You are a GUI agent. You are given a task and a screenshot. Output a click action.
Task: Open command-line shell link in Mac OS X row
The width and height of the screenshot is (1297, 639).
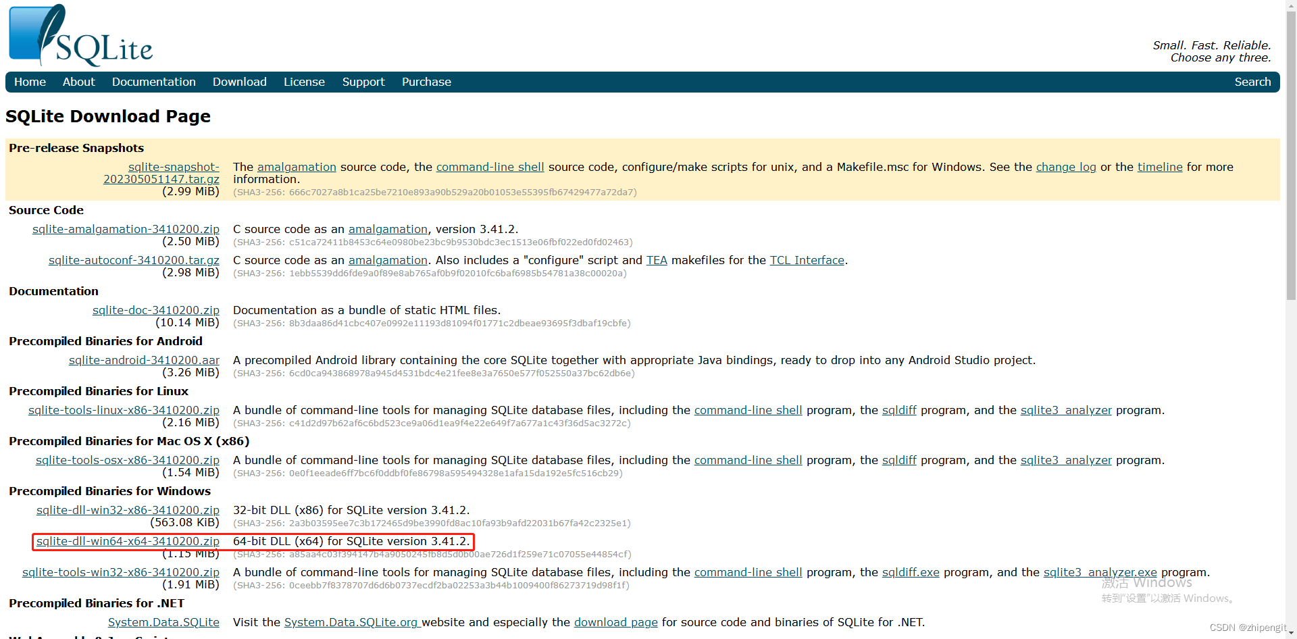(748, 460)
